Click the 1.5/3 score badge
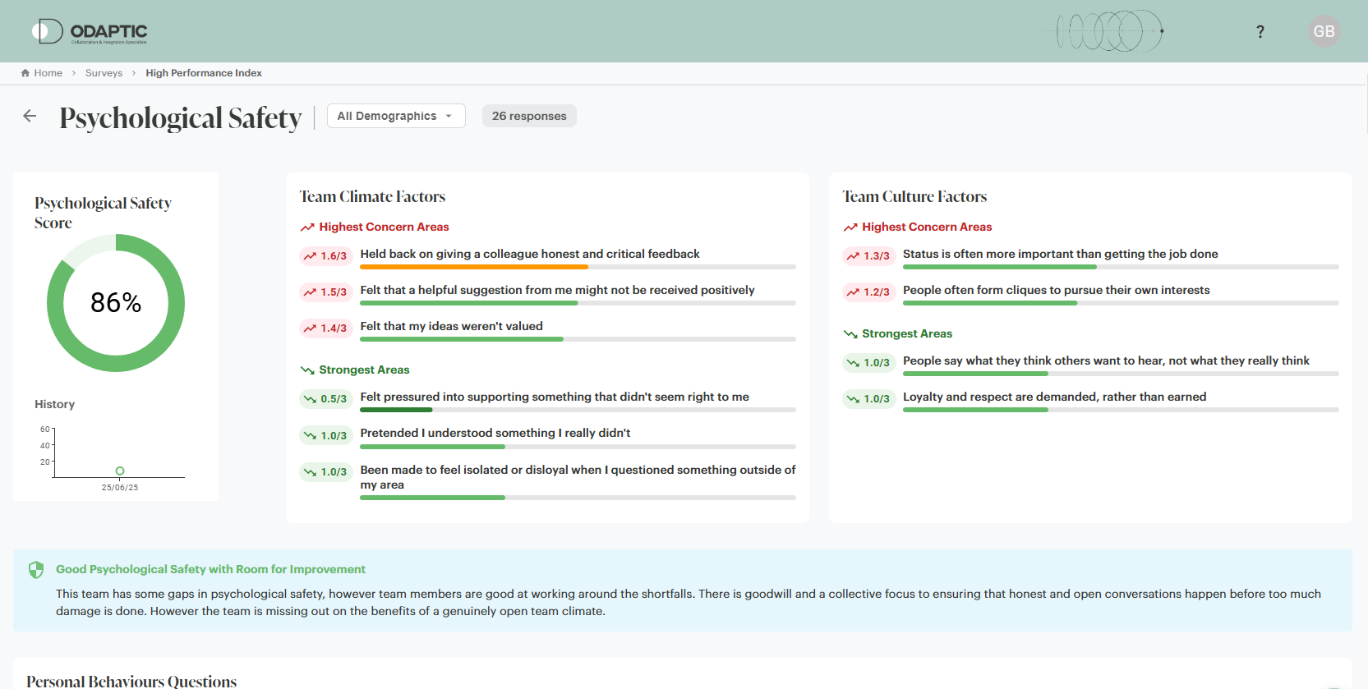Image resolution: width=1368 pixels, height=689 pixels. (x=325, y=292)
